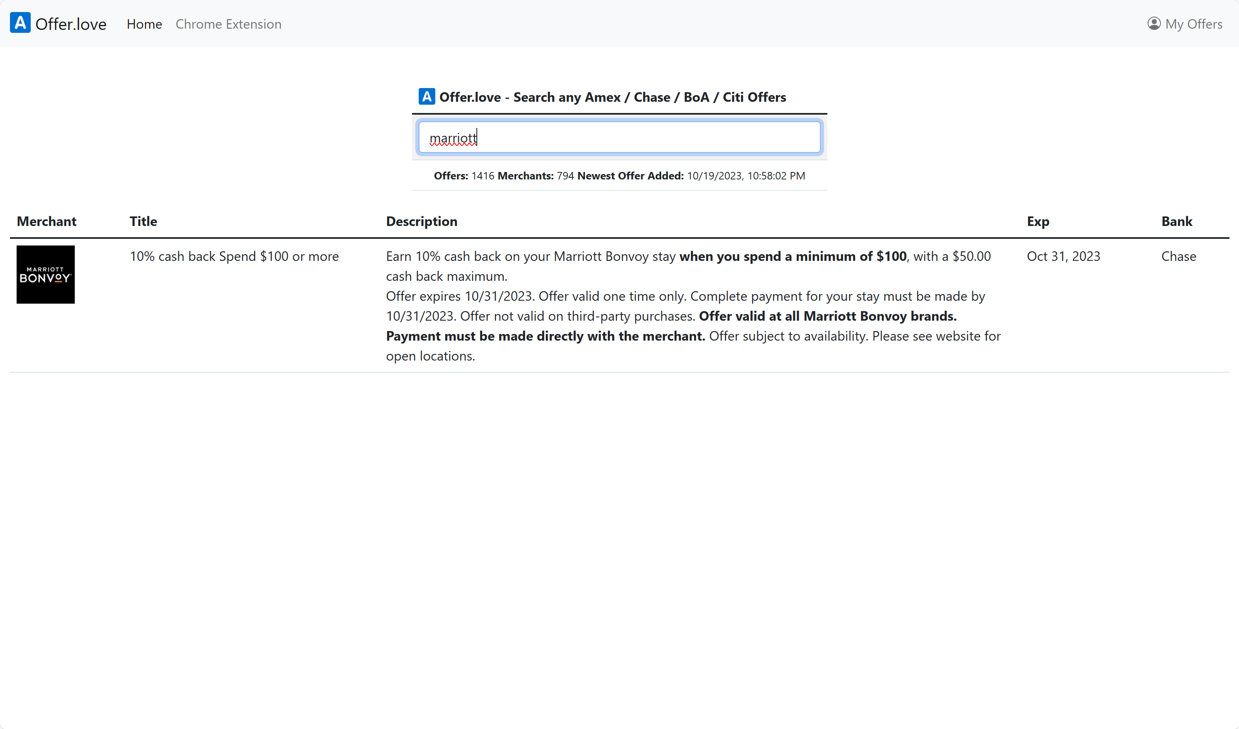Click the Chase bank cell
1239x729 pixels.
(x=1178, y=256)
